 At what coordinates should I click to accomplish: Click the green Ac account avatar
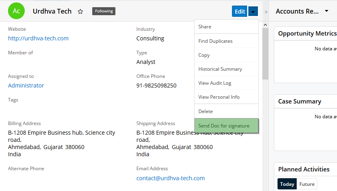tap(16, 11)
